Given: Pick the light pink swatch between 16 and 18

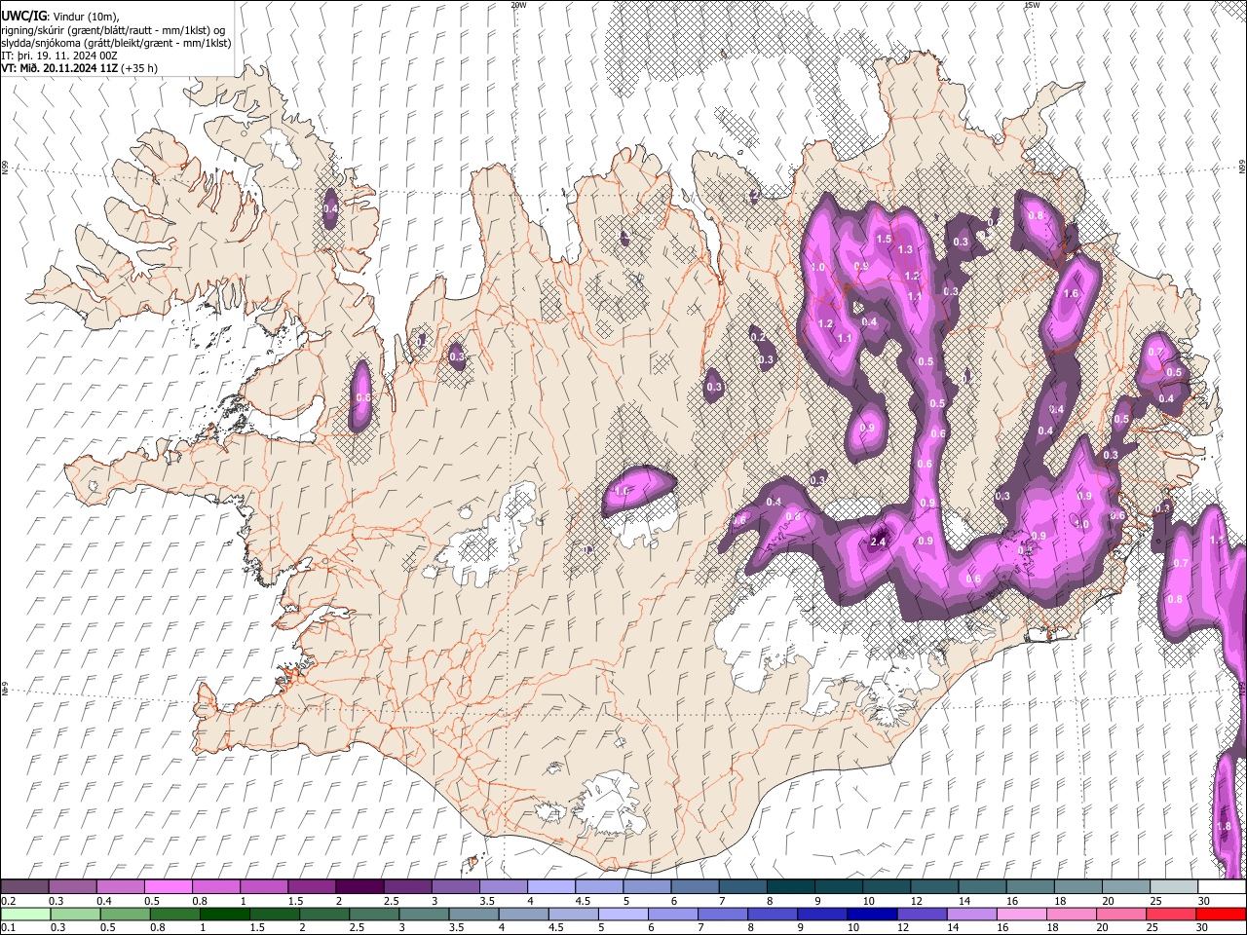Looking at the screenshot, I should (1022, 914).
